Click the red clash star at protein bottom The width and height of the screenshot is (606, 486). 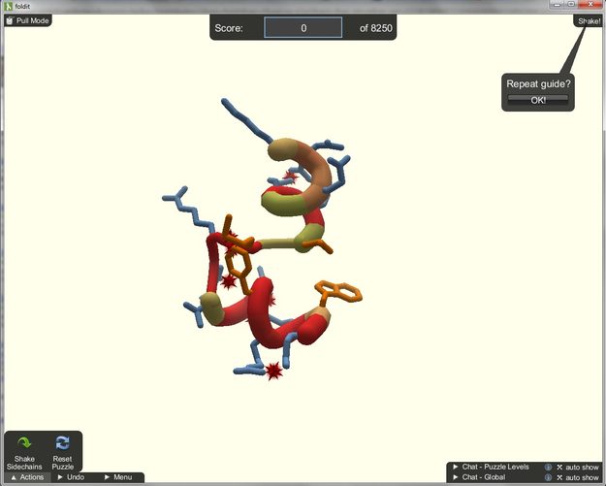point(274,372)
